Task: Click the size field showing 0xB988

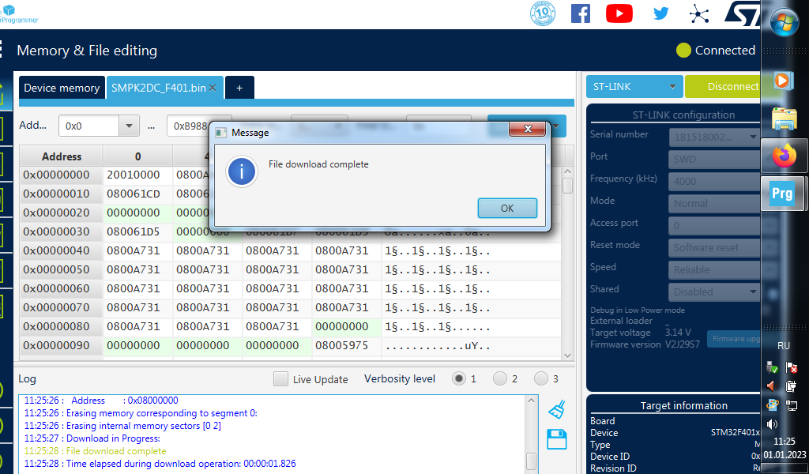Action: tap(189, 126)
